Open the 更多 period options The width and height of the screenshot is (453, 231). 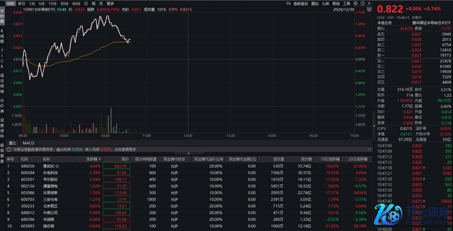110,4
